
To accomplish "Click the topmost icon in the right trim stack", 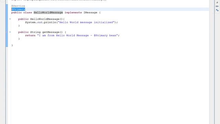I will tap(217, 2).
